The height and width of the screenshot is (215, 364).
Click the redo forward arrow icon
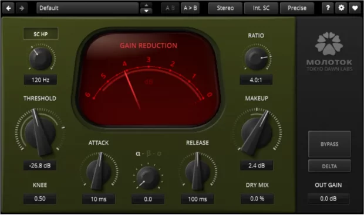(22, 8)
